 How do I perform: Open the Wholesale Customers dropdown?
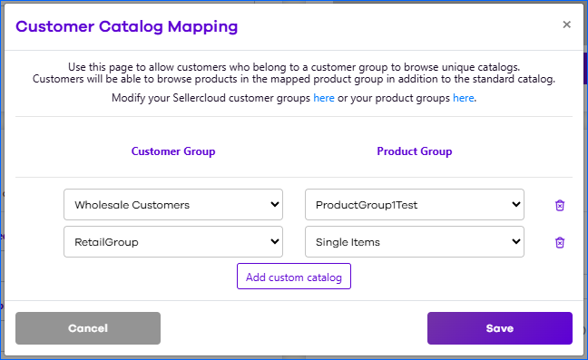point(173,205)
